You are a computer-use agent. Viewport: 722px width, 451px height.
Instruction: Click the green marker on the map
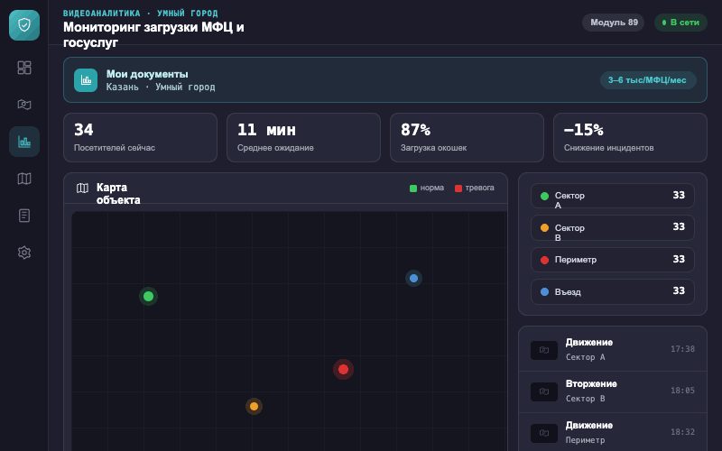tap(148, 296)
